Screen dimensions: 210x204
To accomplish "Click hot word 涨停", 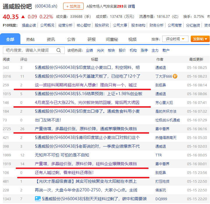I will pyautogui.click(x=144, y=50).
